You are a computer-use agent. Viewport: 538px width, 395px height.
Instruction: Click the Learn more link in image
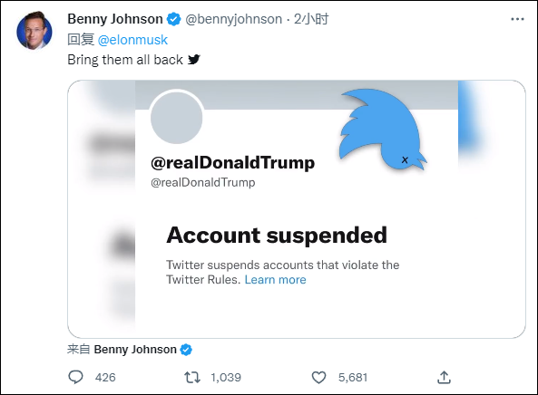[x=275, y=280]
